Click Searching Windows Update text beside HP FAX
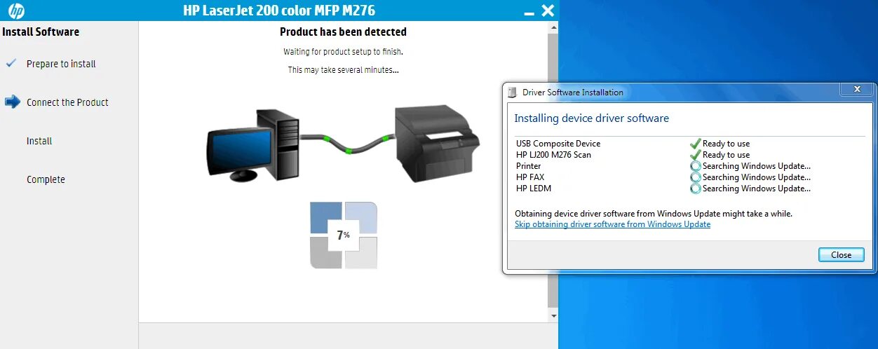This screenshot has height=349, width=878. 757,177
